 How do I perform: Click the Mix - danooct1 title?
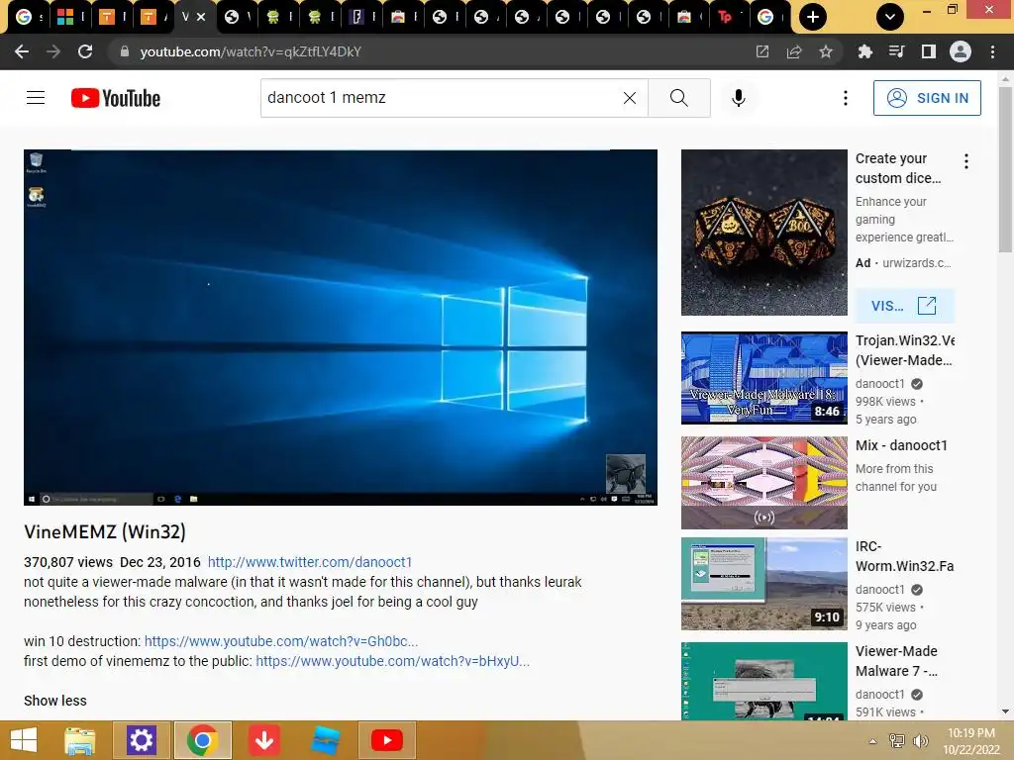[901, 445]
